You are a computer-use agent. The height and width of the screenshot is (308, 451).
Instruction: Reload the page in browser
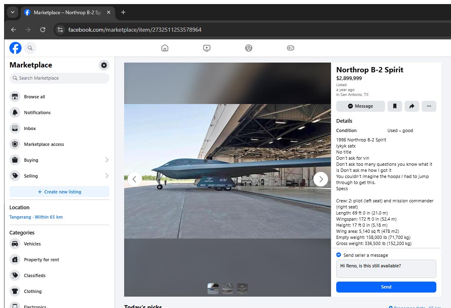click(x=43, y=30)
